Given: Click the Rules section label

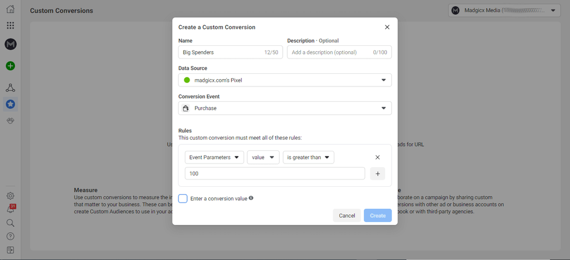Looking at the screenshot, I should [185, 130].
